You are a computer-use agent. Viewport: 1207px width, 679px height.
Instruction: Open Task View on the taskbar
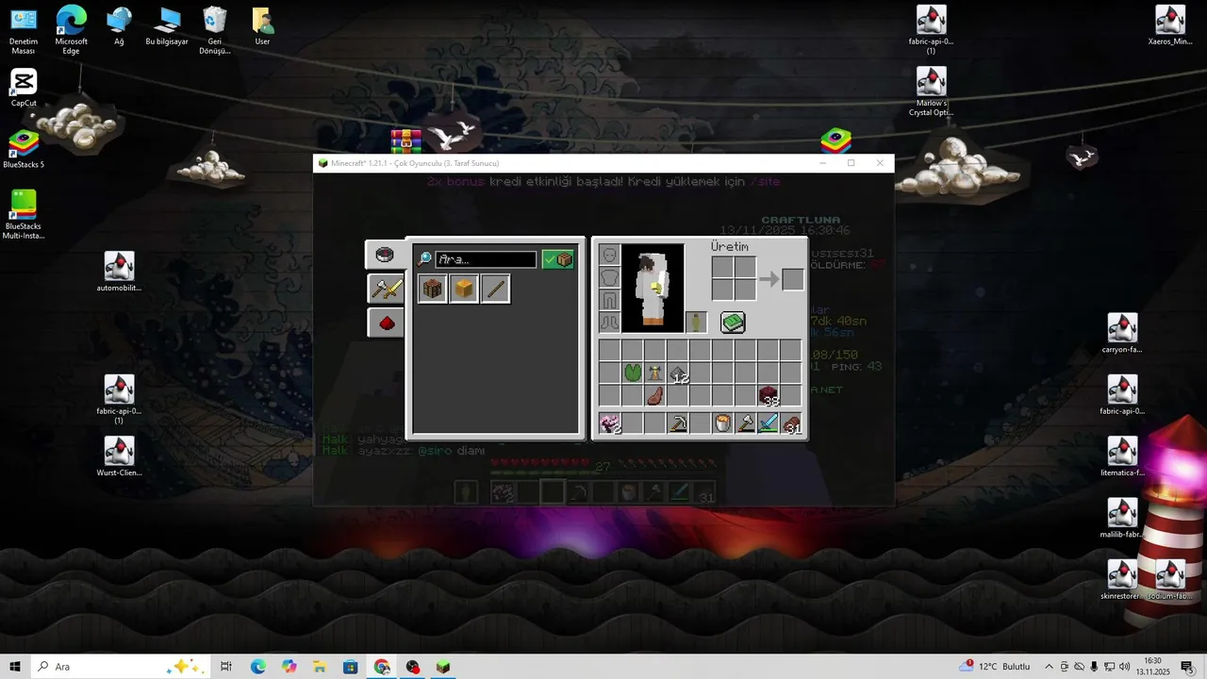coord(226,667)
